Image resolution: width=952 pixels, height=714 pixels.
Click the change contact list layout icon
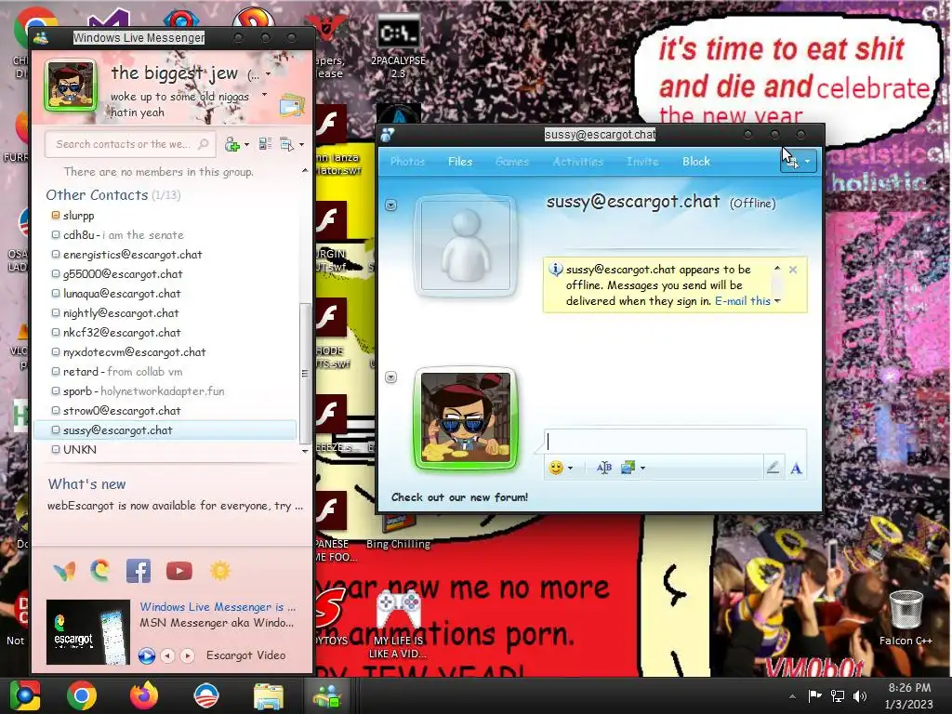coord(265,144)
